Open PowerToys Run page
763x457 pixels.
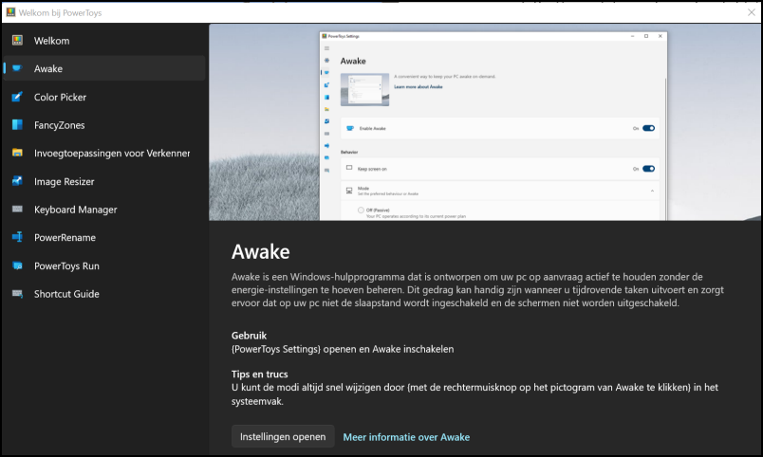[104, 265]
